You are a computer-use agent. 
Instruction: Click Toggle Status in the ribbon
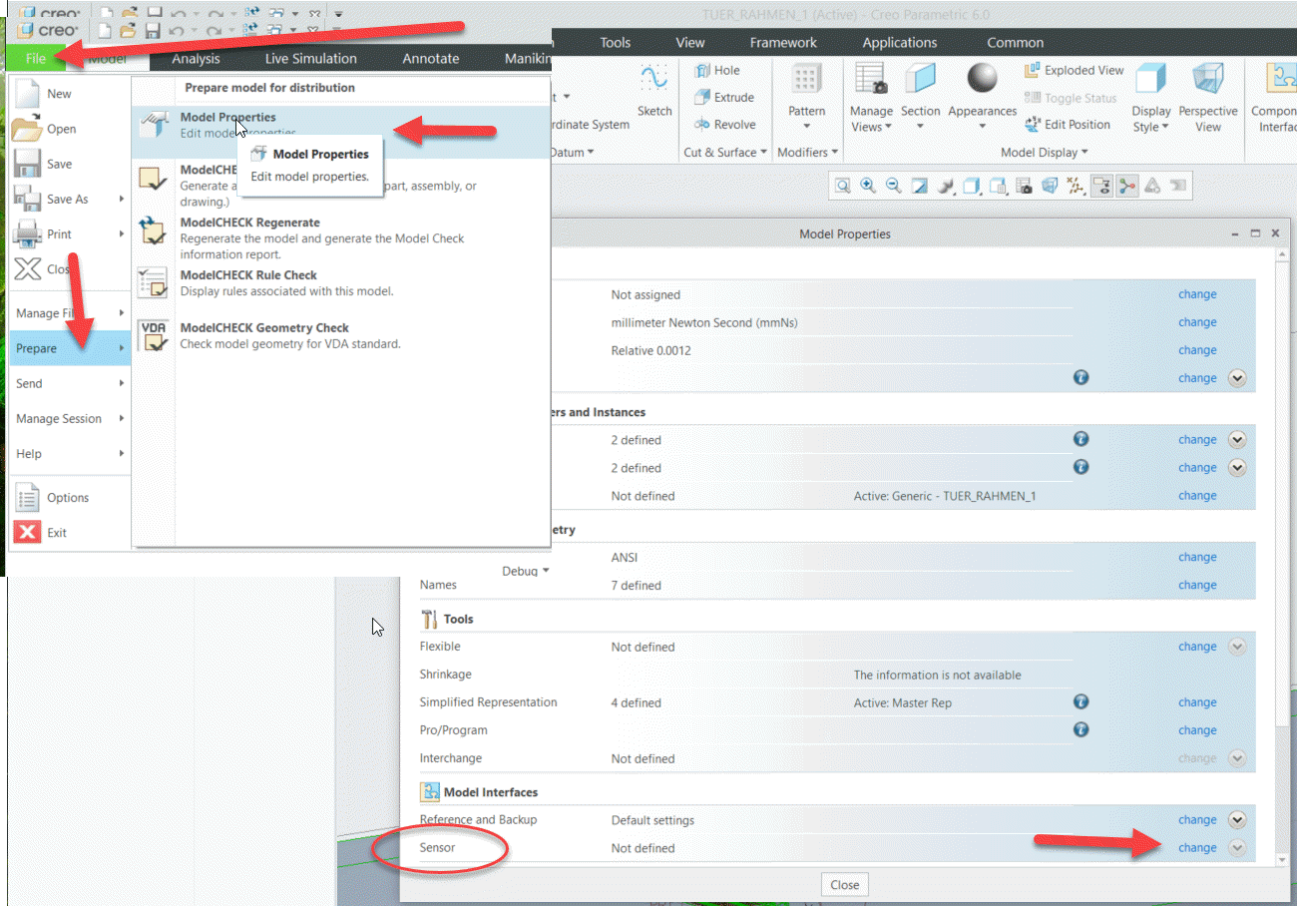(1069, 98)
